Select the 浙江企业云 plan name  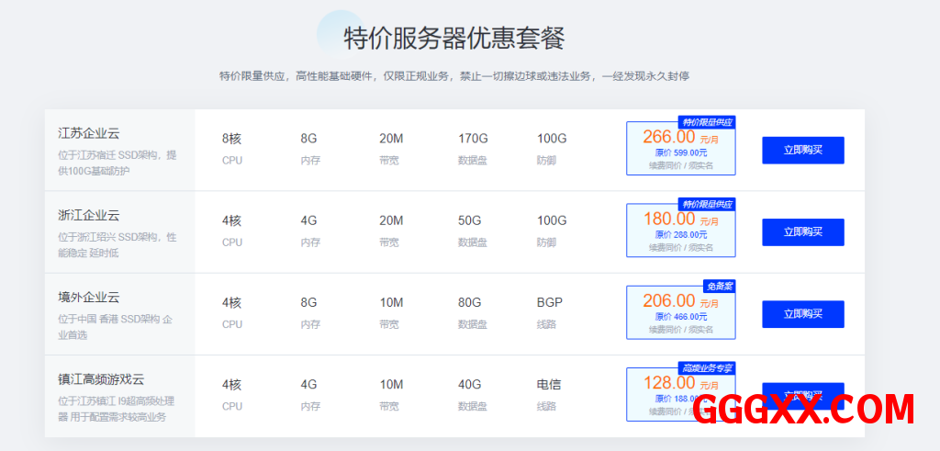pos(89,216)
